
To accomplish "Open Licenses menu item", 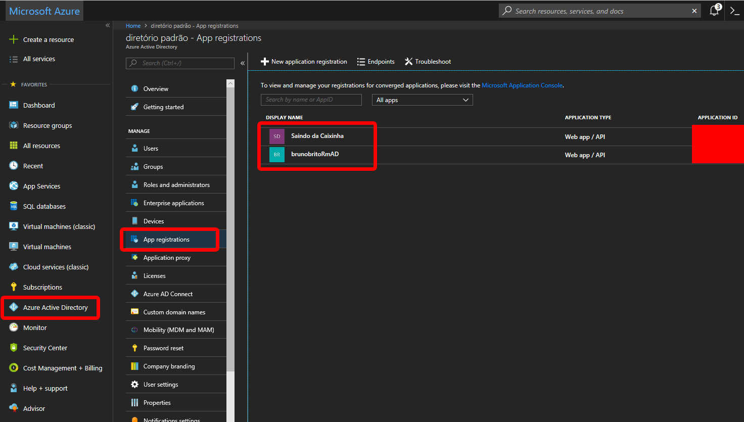I will [176, 276].
